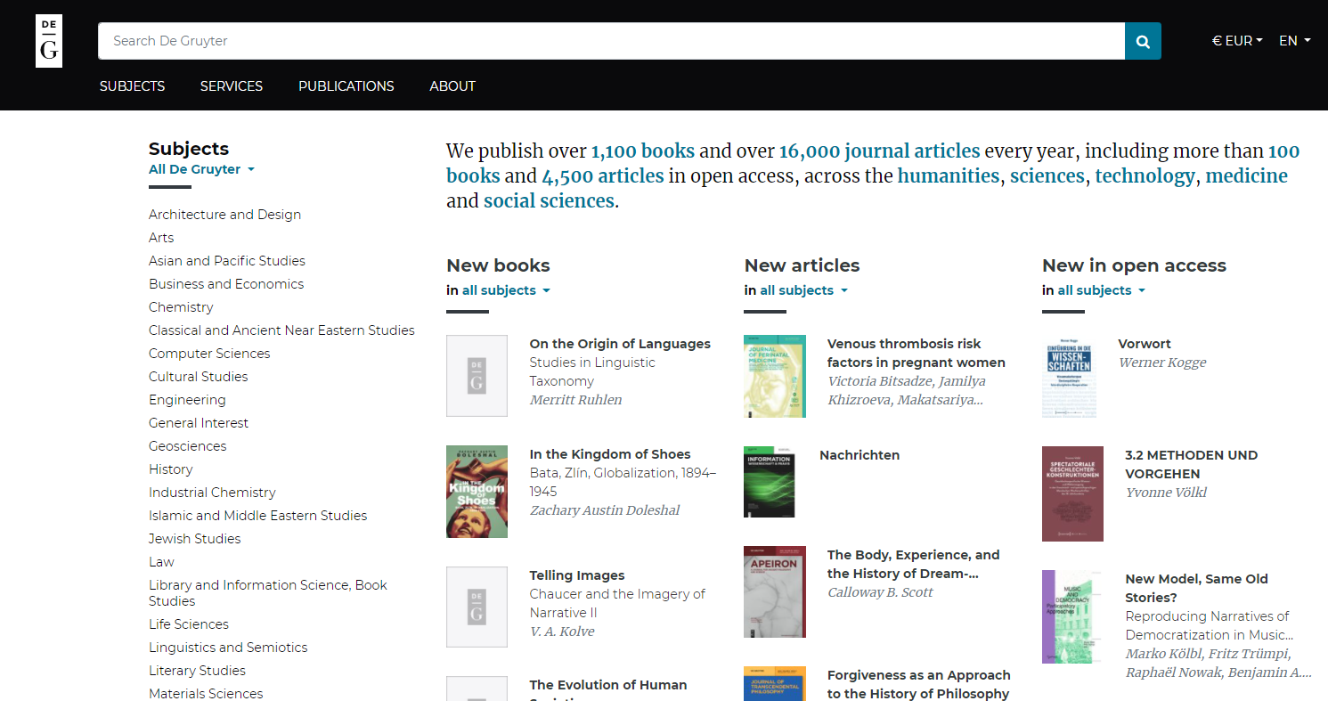This screenshot has width=1328, height=701.
Task: Open In the Kingdom of Shoes title
Action: click(x=610, y=454)
